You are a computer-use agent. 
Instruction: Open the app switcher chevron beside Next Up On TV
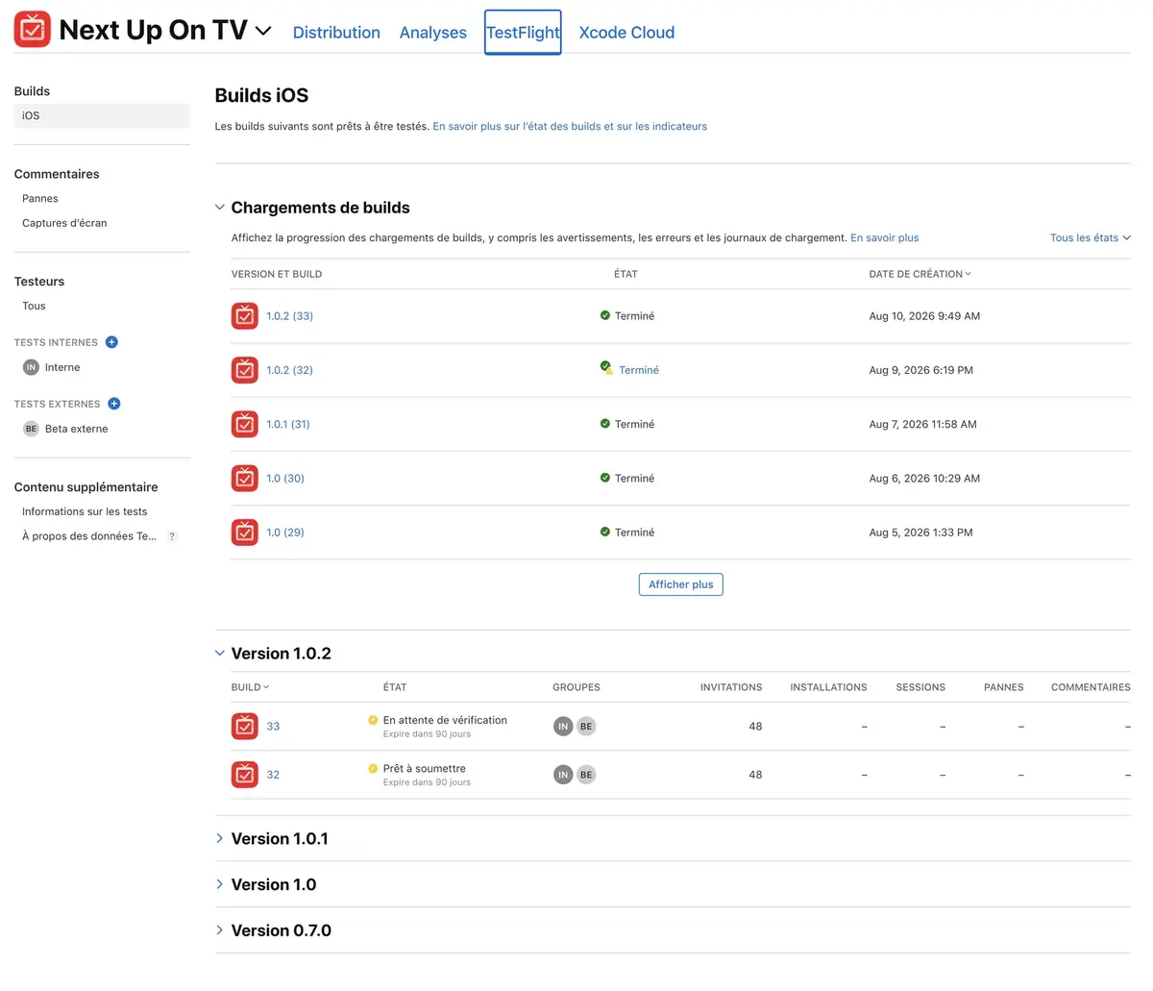coord(263,31)
